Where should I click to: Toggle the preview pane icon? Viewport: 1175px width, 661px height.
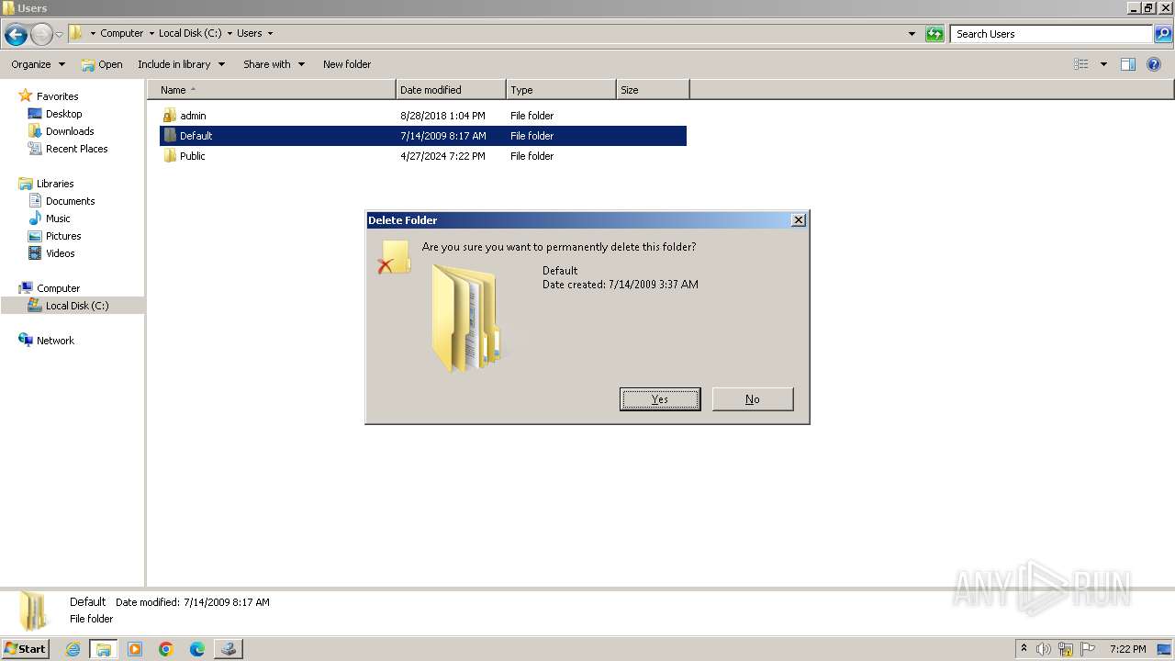(x=1128, y=64)
